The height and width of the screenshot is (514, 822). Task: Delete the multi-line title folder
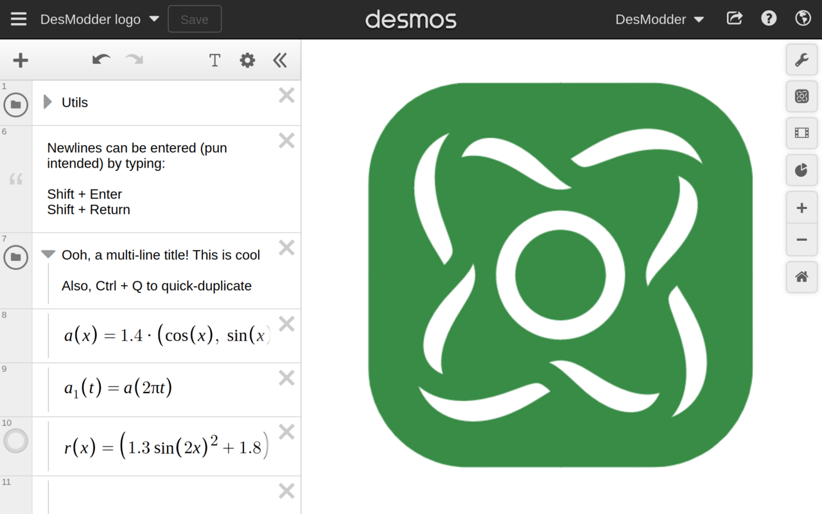pos(286,247)
